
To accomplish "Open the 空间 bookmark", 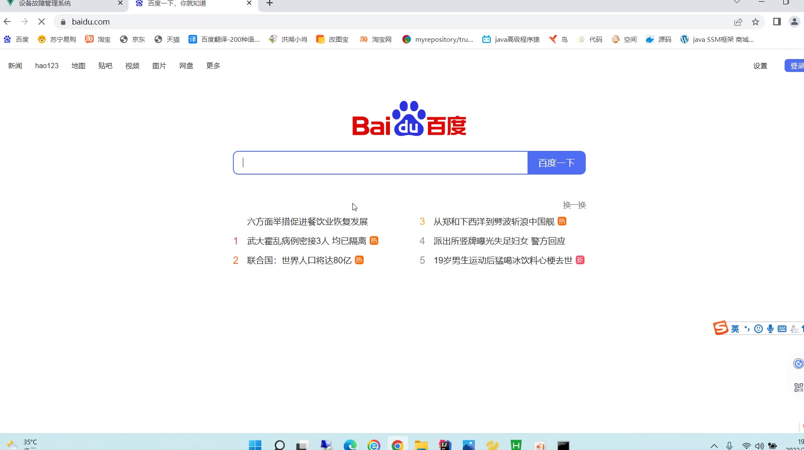I will click(x=624, y=39).
